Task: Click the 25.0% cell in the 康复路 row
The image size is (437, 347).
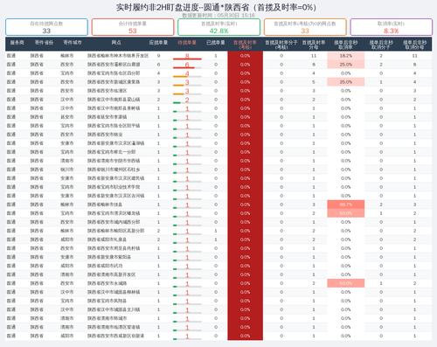Action: pyautogui.click(x=346, y=82)
